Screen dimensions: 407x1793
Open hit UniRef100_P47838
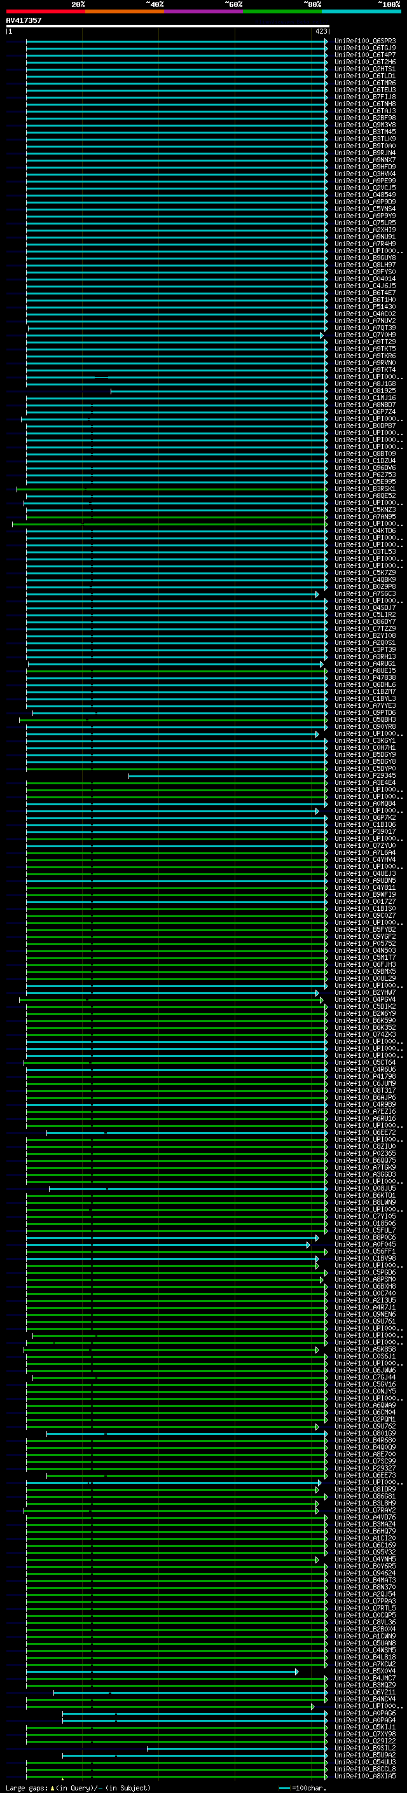click(364, 677)
